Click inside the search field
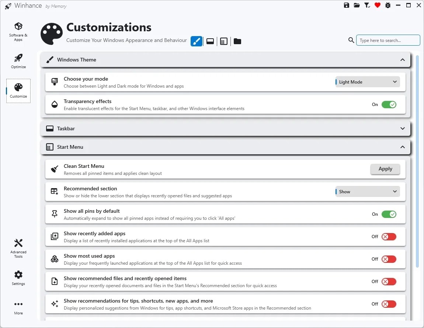The height and width of the screenshot is (328, 424). [x=388, y=40]
